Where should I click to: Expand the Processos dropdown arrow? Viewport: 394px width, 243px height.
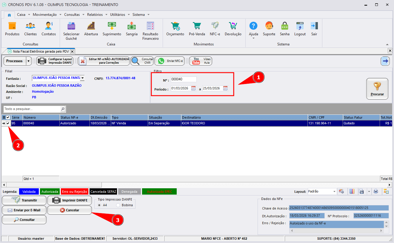[29, 61]
